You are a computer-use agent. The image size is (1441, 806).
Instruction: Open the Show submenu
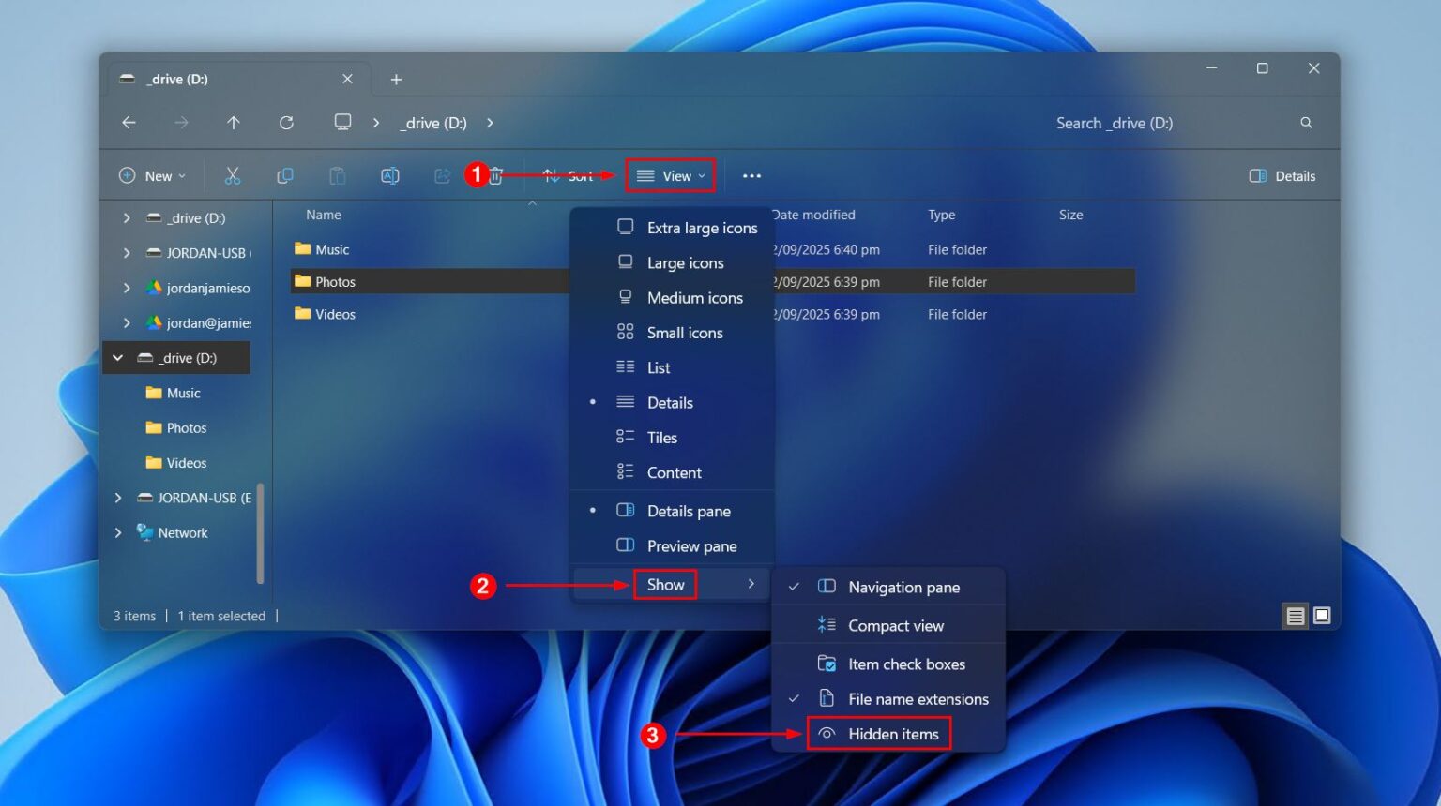665,584
